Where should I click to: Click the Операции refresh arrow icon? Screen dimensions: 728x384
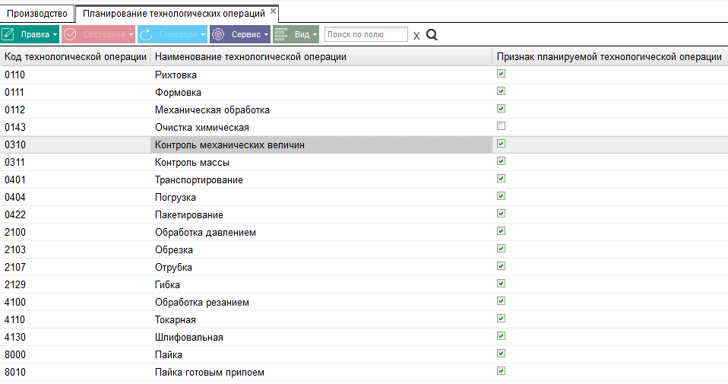[x=146, y=34]
